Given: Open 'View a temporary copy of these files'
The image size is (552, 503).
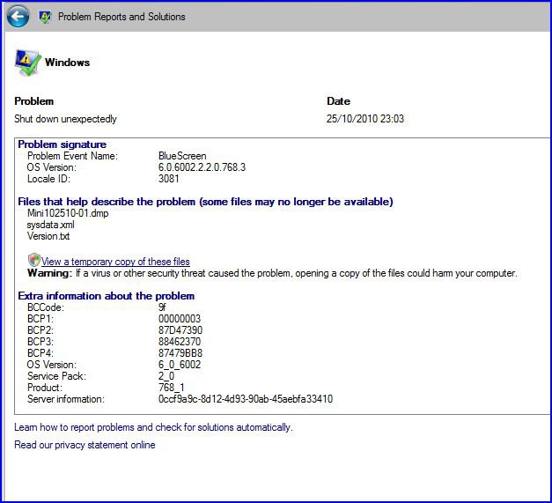Looking at the screenshot, I should point(115,262).
